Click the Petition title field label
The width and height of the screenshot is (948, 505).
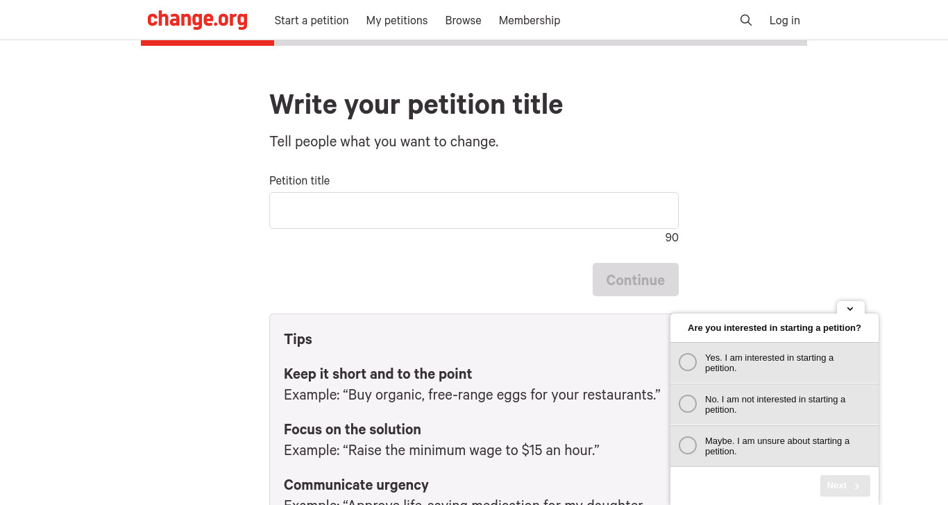pos(299,180)
